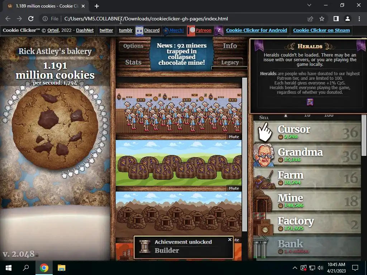Show hidden system tray icons
This screenshot has width=367, height=275.
295,268
